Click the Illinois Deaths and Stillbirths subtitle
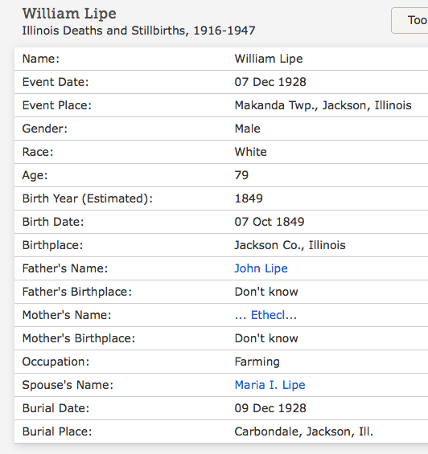This screenshot has width=428, height=454. click(139, 31)
